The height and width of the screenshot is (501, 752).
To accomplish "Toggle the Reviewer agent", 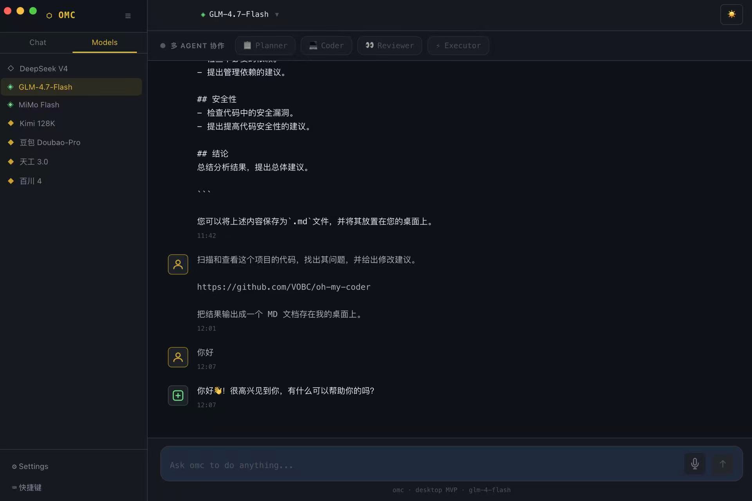I will 390,45.
